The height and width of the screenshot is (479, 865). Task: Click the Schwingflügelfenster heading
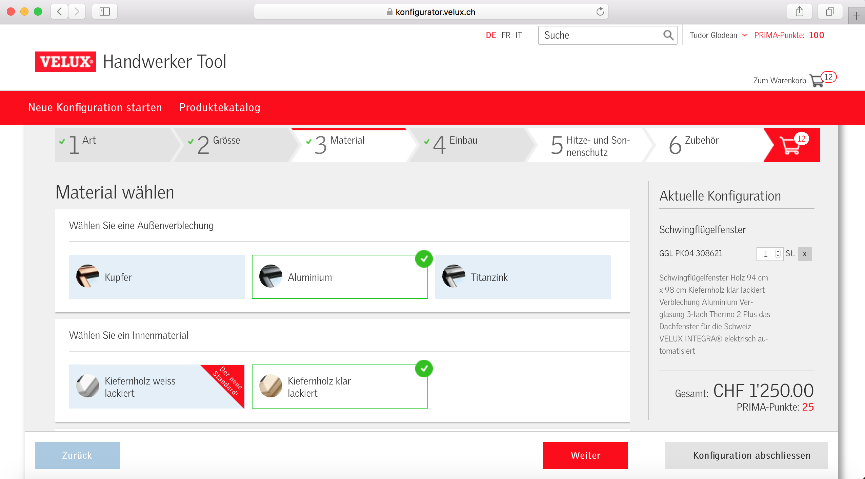coord(702,230)
